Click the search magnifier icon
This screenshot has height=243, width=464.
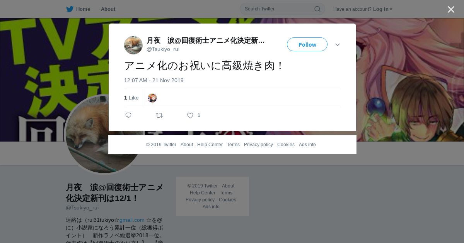(x=317, y=9)
